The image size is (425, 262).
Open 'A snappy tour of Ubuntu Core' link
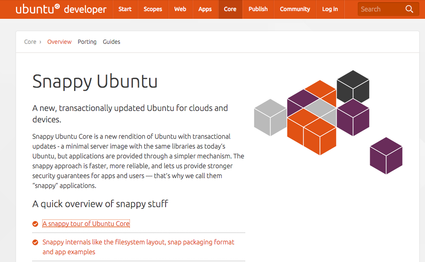86,224
